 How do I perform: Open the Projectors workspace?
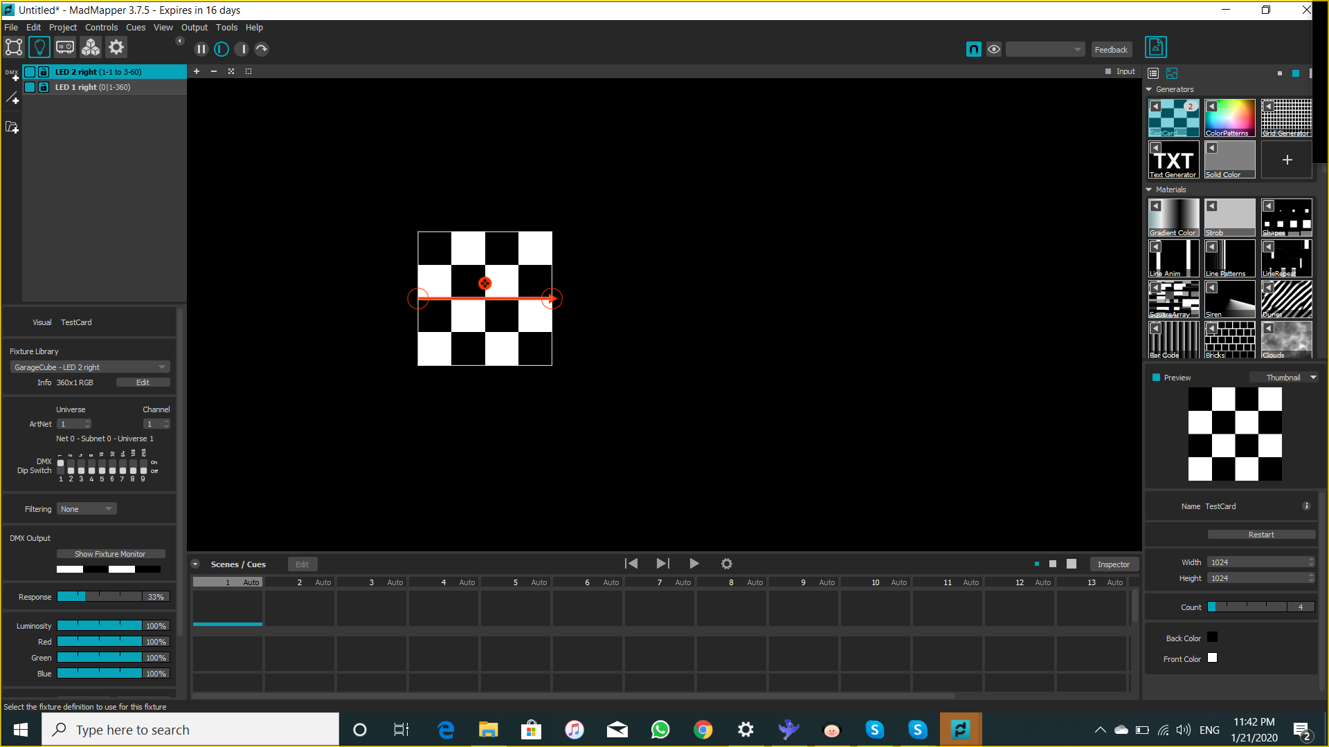coord(65,47)
